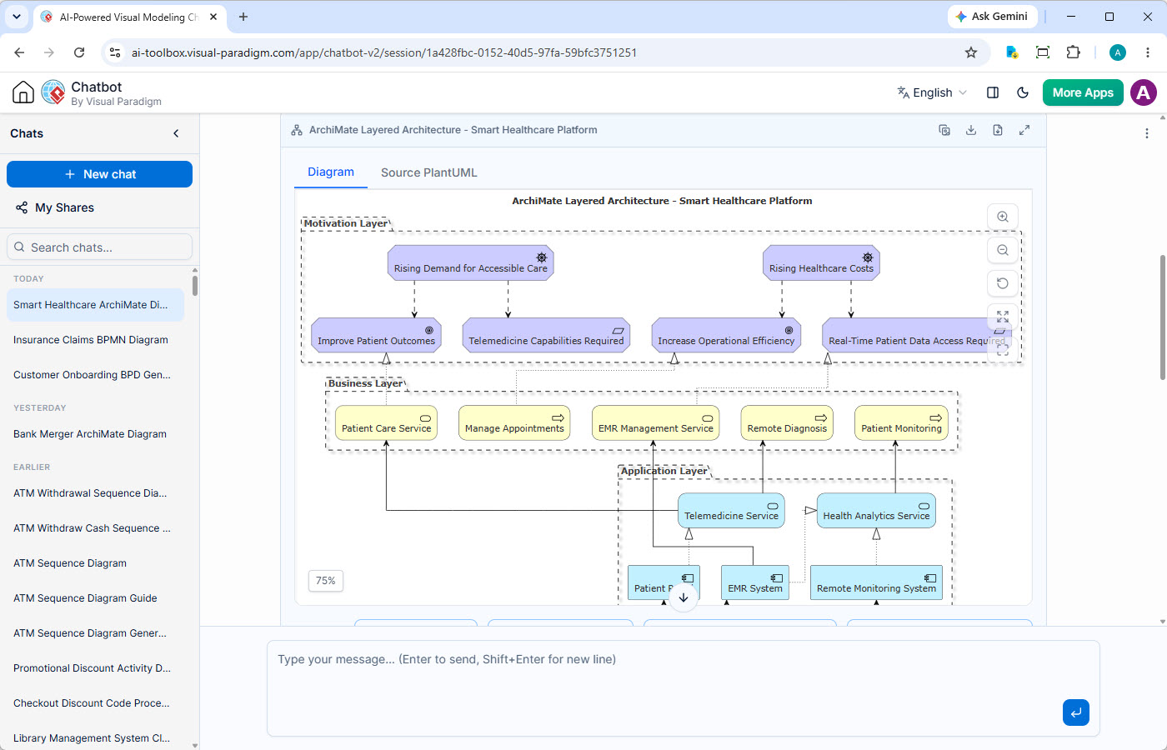Zoom in on the diagram canvas
This screenshot has width=1167, height=750.
coord(1003,217)
